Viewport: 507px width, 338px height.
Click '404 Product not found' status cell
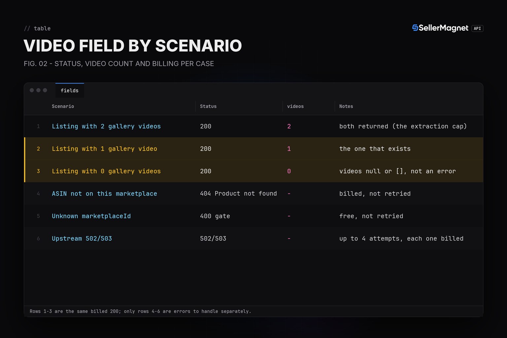pyautogui.click(x=238, y=194)
